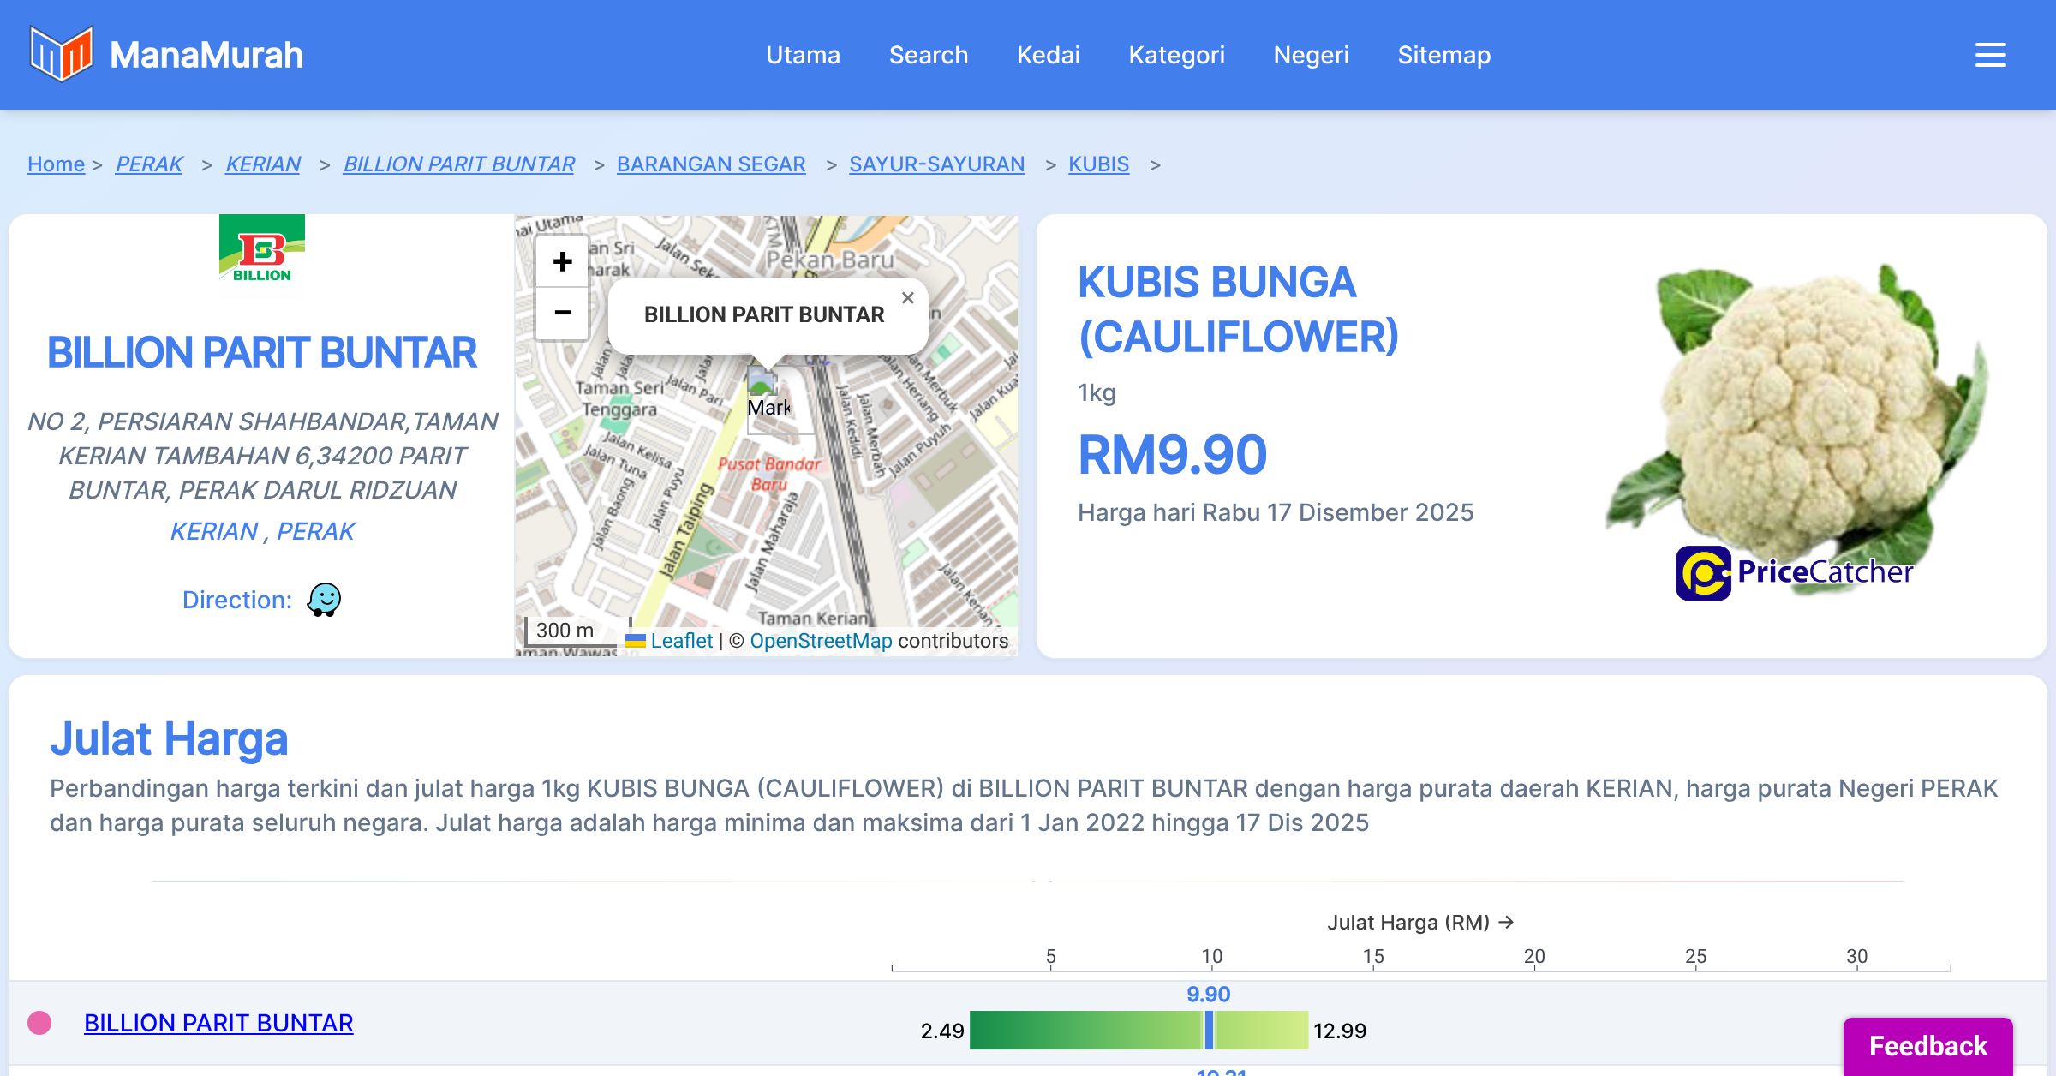Viewport: 2056px width, 1076px height.
Task: Open the Sitemap page
Action: pos(1443,55)
